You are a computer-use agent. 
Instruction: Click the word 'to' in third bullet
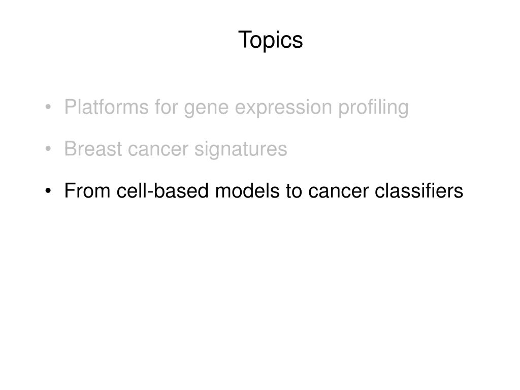(x=294, y=191)
